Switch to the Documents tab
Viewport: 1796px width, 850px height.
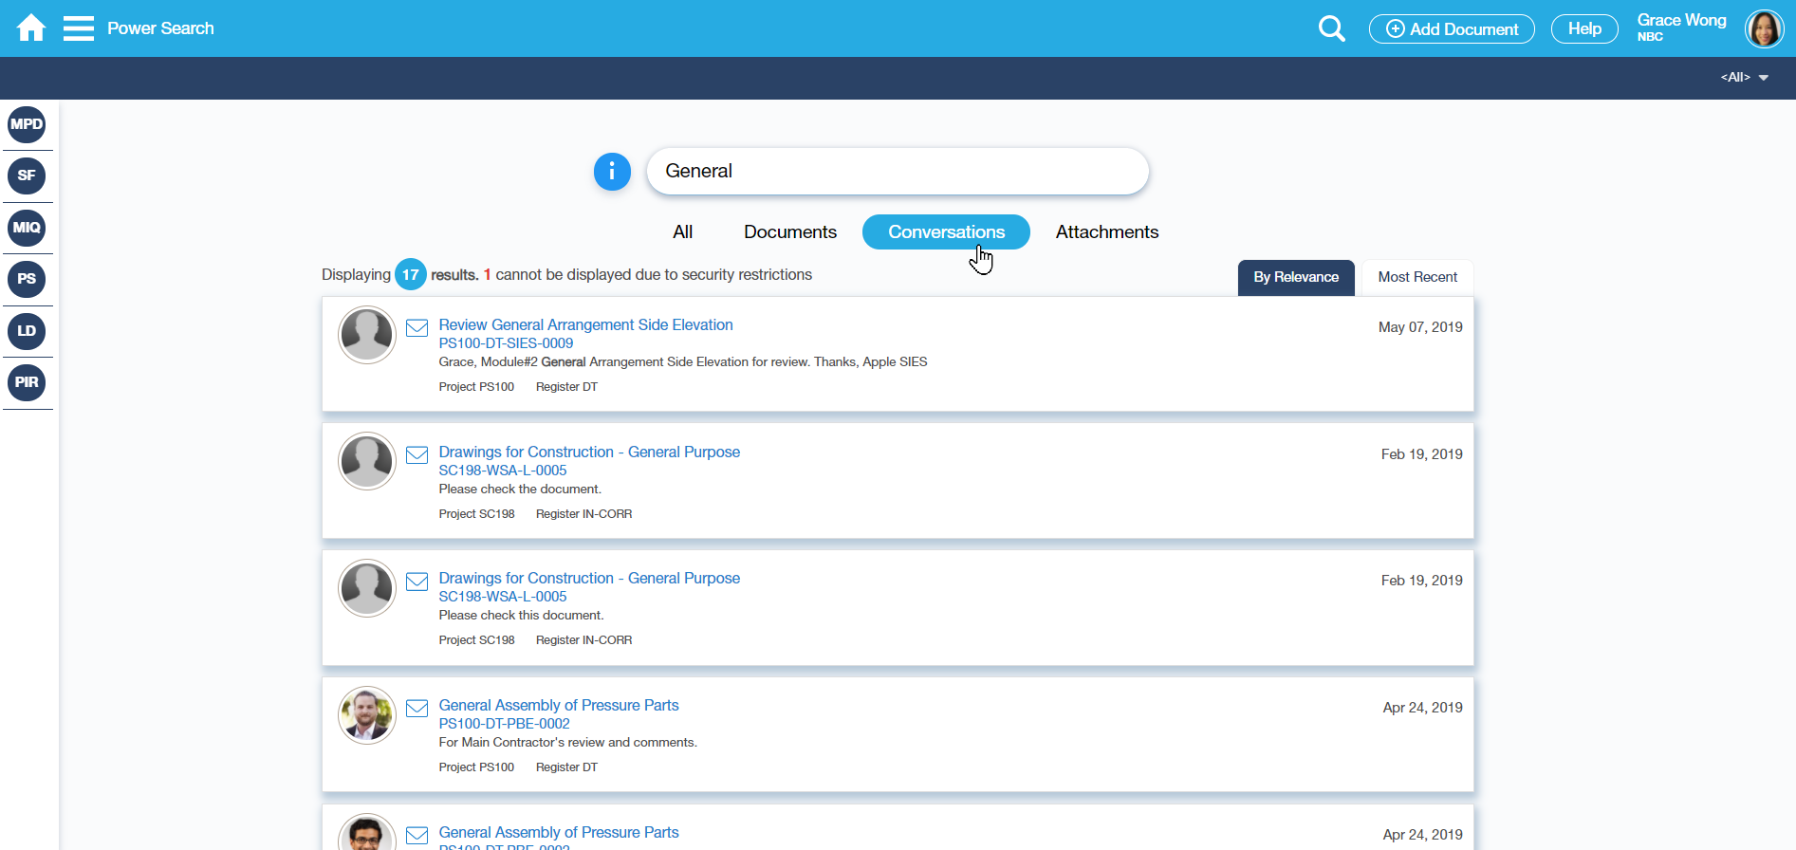(x=789, y=232)
